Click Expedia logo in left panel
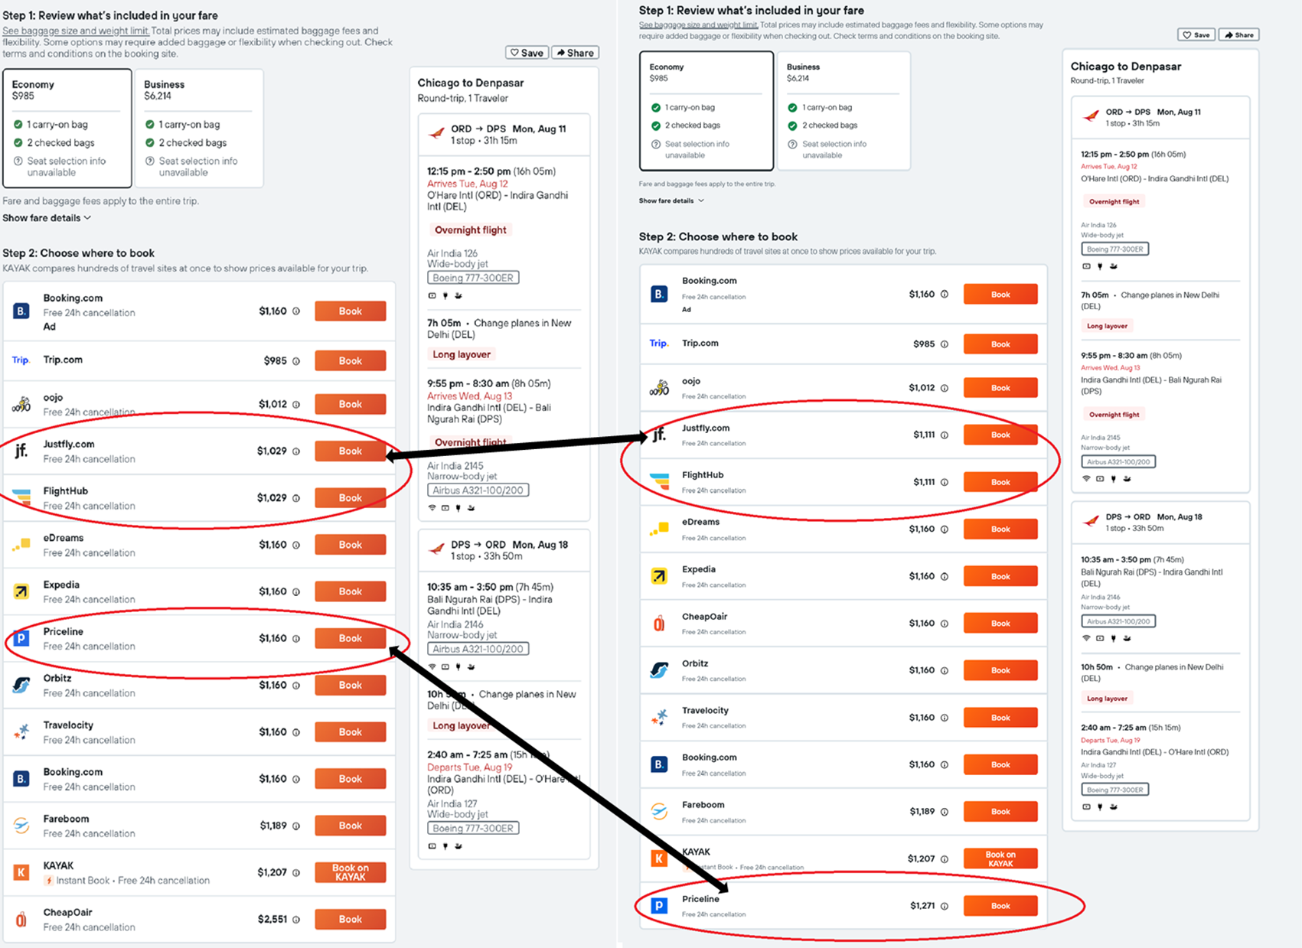 (x=21, y=591)
